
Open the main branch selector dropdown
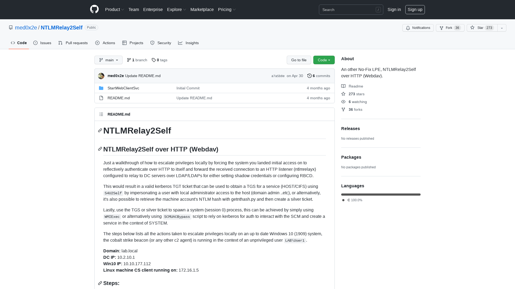point(108,60)
